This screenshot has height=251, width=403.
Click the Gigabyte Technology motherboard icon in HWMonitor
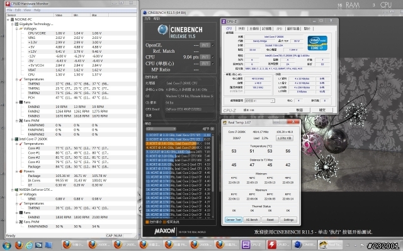pos(16,24)
